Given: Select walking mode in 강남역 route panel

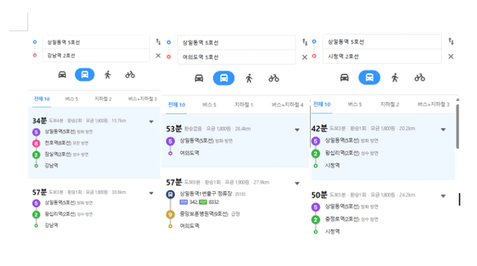Looking at the screenshot, I should [x=107, y=75].
